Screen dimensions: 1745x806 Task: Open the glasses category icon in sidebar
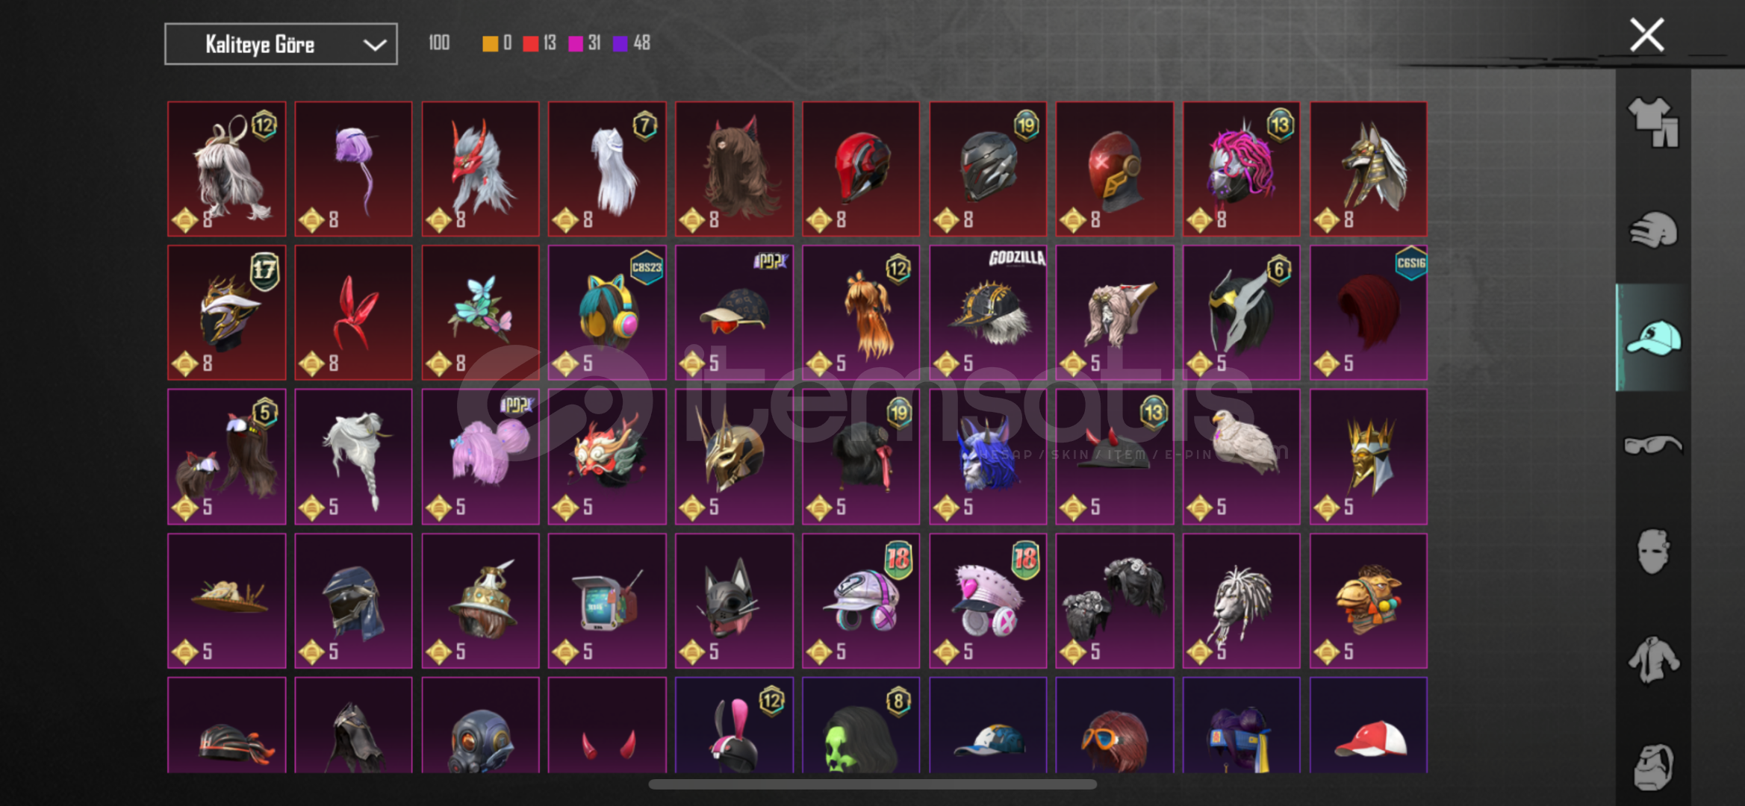1653,446
